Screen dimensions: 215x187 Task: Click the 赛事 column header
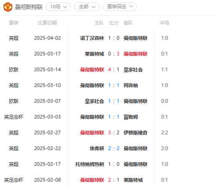[x=14, y=23]
